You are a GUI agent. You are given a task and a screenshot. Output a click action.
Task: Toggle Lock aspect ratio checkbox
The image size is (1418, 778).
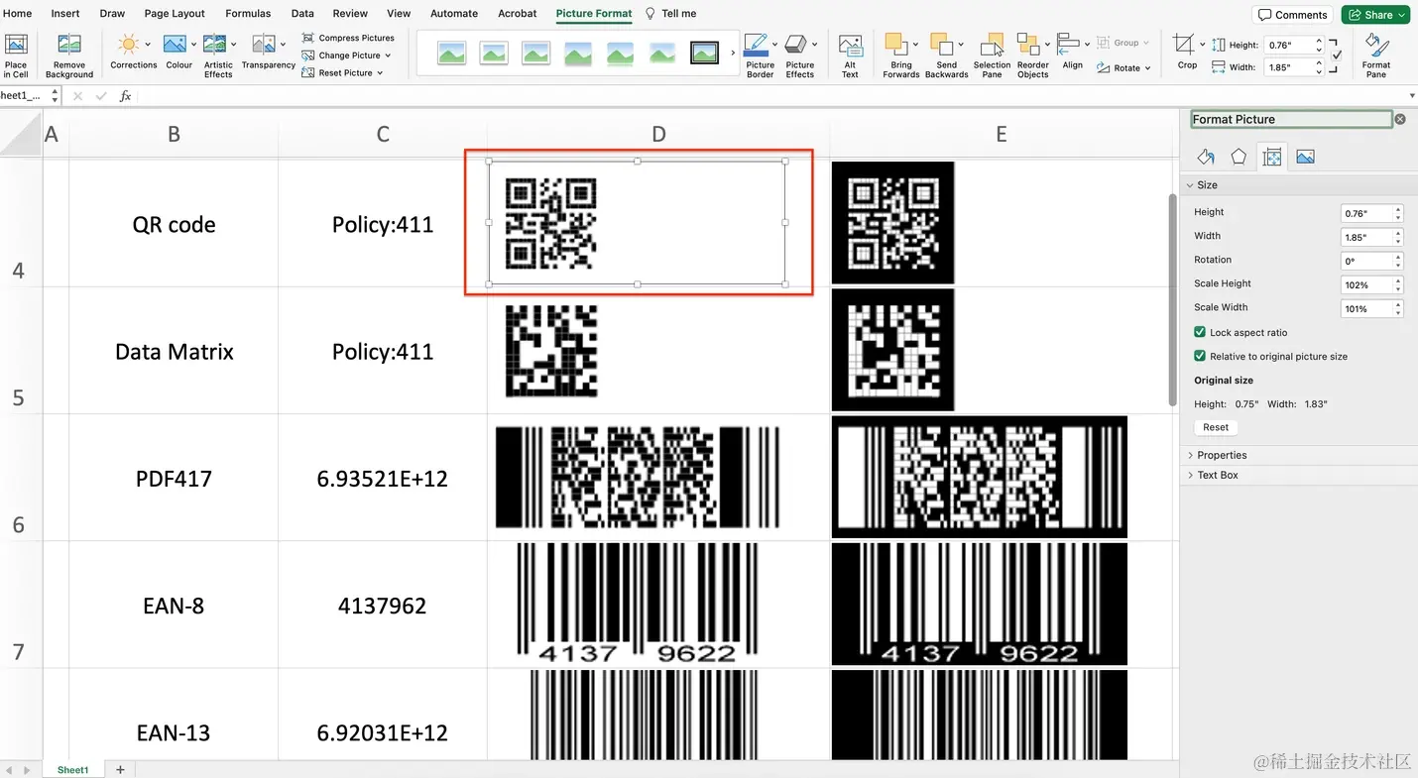(x=1200, y=332)
